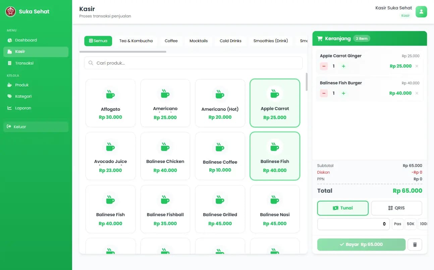
Task: Remove Balinese Fish Burger with the x icon
Action: click(x=417, y=93)
